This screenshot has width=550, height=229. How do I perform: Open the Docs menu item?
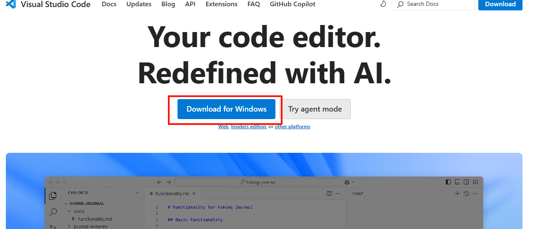(109, 4)
